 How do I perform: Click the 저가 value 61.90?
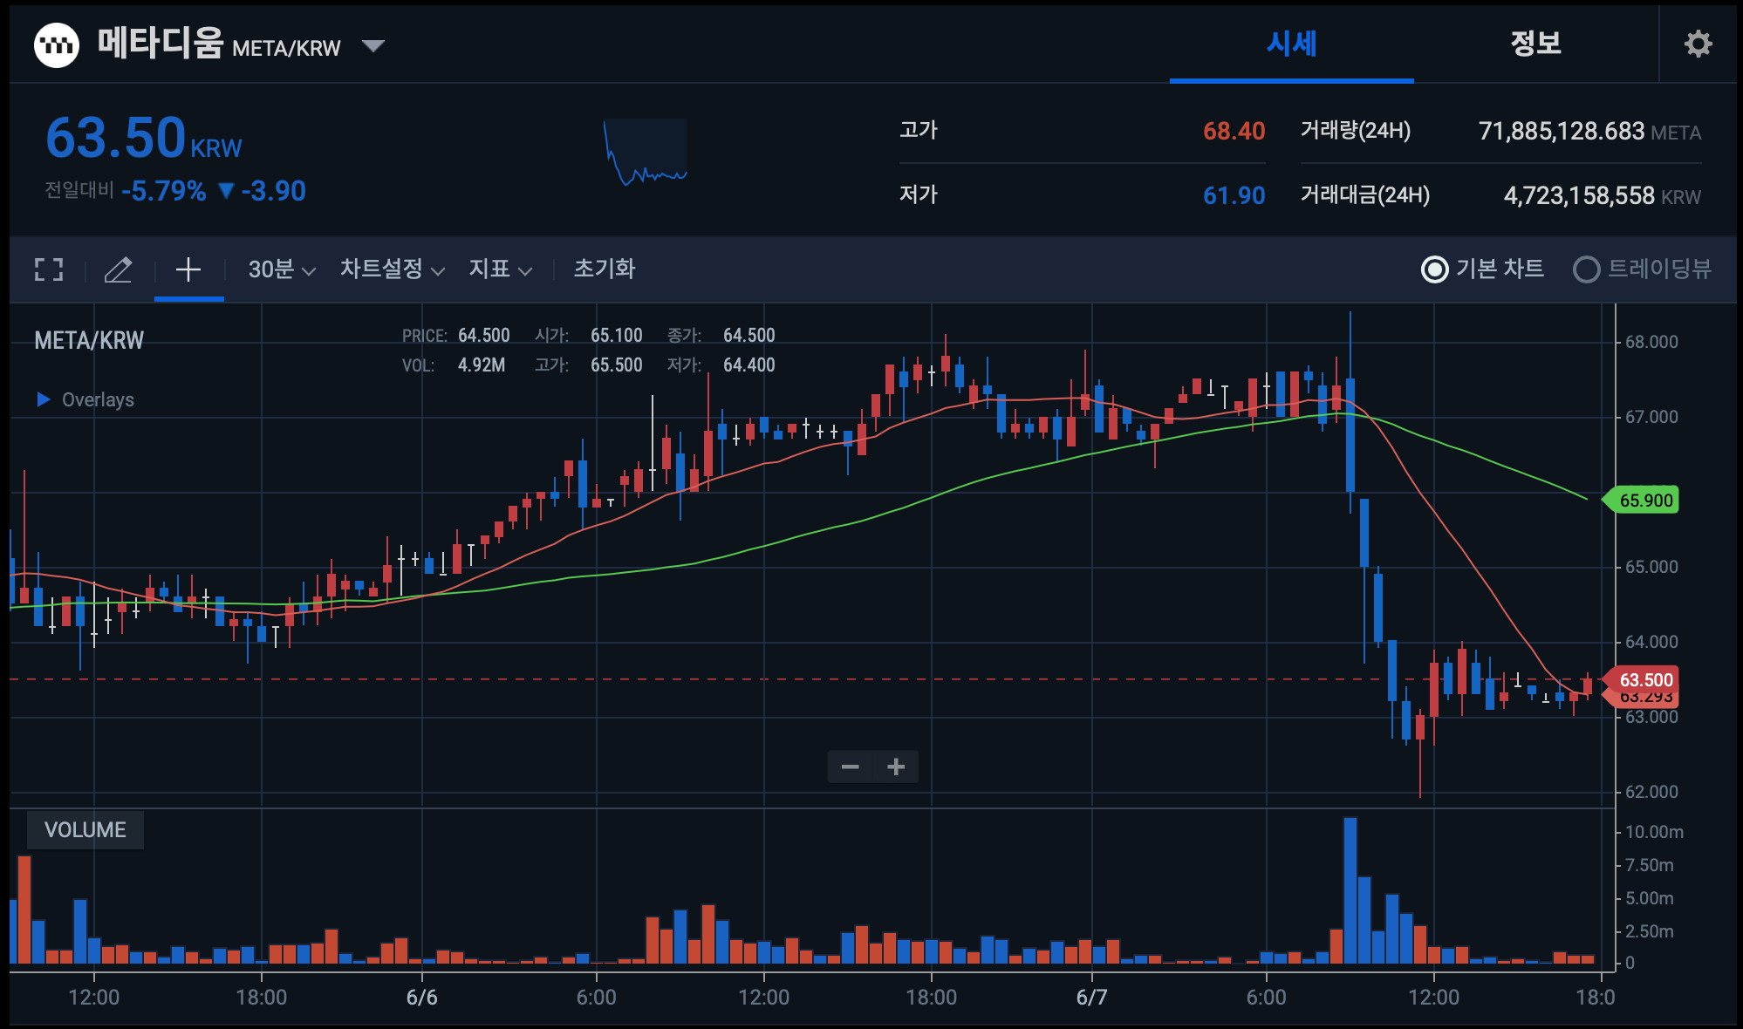pyautogui.click(x=1234, y=195)
